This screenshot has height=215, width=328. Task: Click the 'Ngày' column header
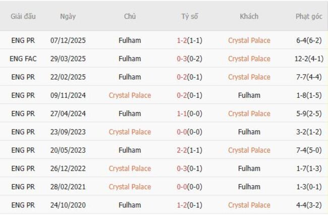[68, 16]
